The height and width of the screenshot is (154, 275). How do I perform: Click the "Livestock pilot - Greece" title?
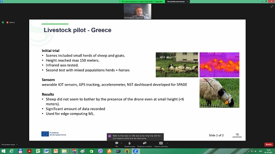pos(77,30)
